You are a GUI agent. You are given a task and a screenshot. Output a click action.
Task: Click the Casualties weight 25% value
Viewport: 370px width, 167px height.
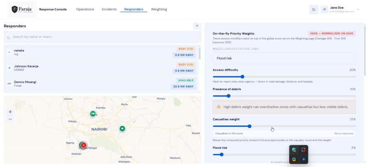pos(353,119)
